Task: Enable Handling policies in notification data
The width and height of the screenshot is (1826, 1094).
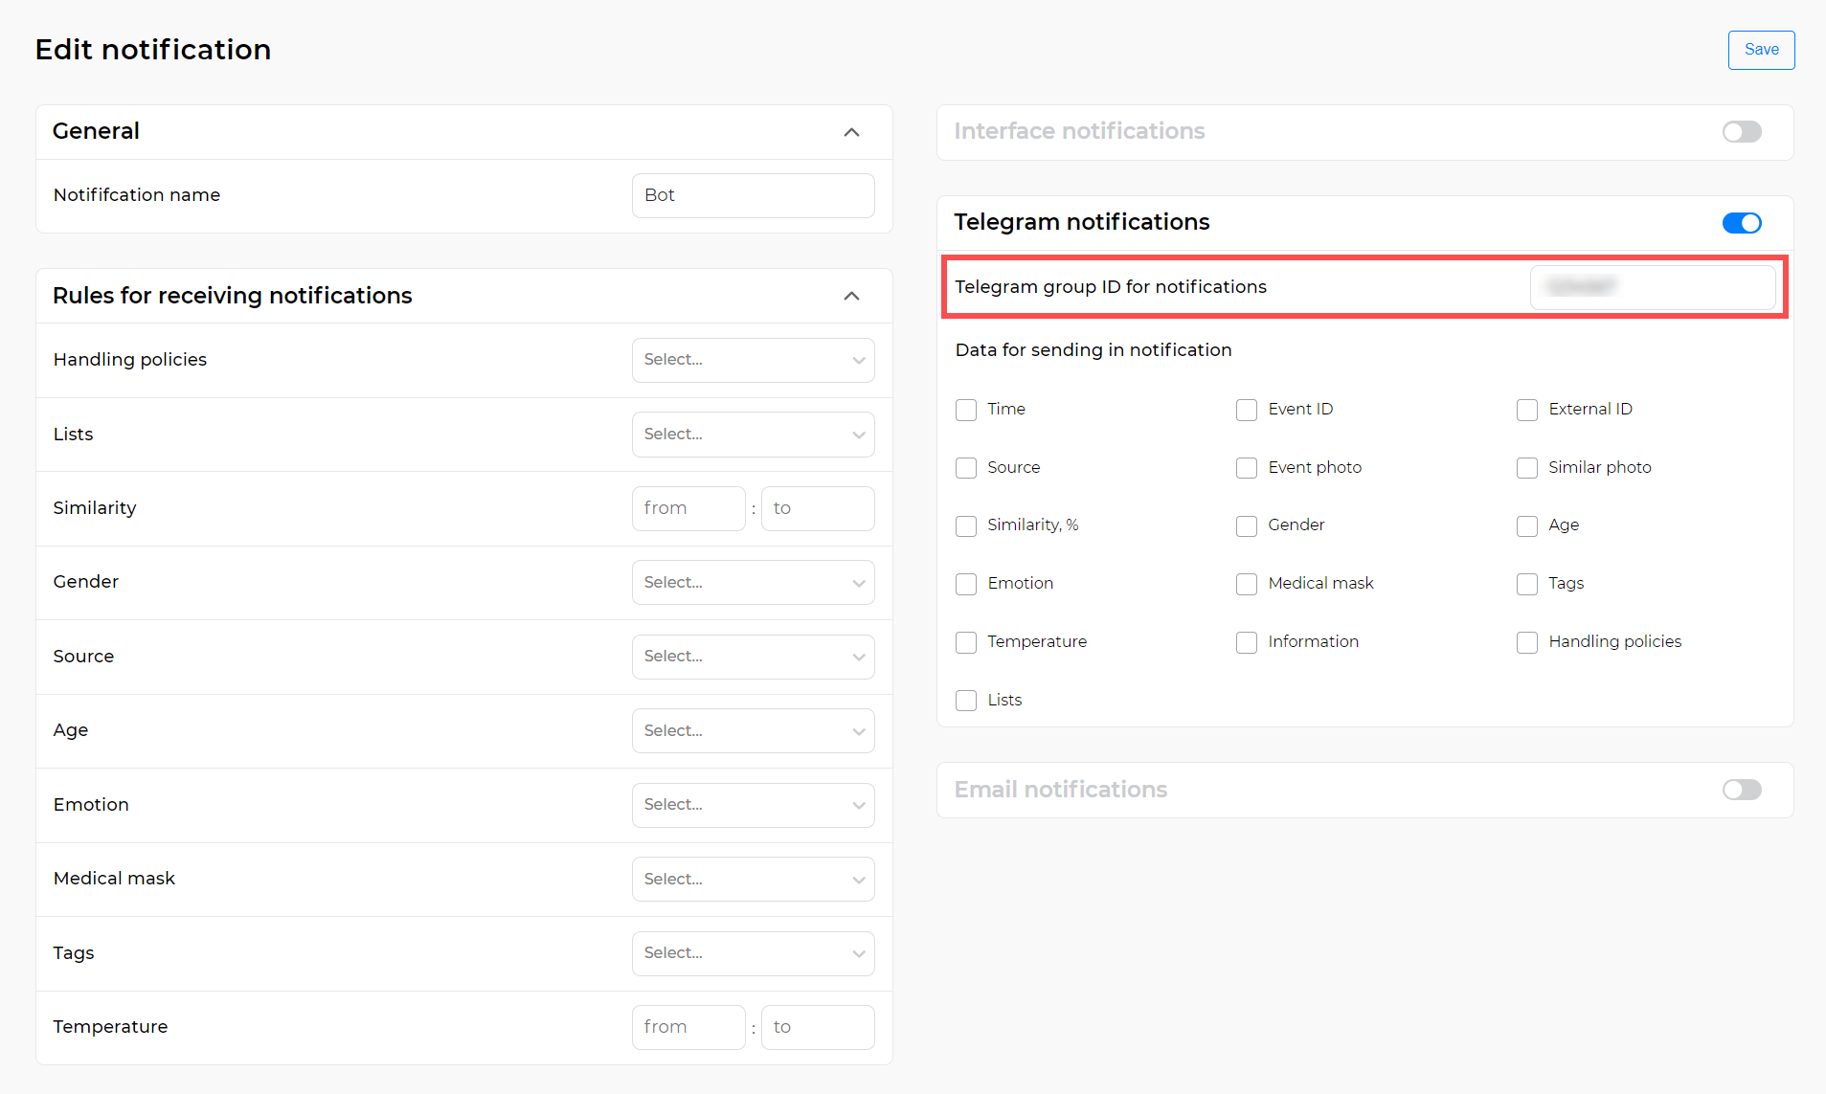Action: click(1526, 642)
